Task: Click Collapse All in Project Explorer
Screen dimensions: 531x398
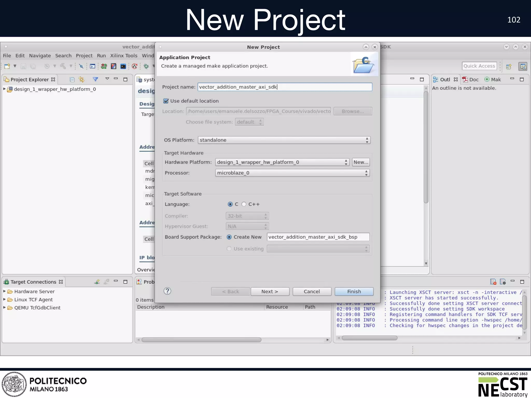Action: tap(72, 80)
